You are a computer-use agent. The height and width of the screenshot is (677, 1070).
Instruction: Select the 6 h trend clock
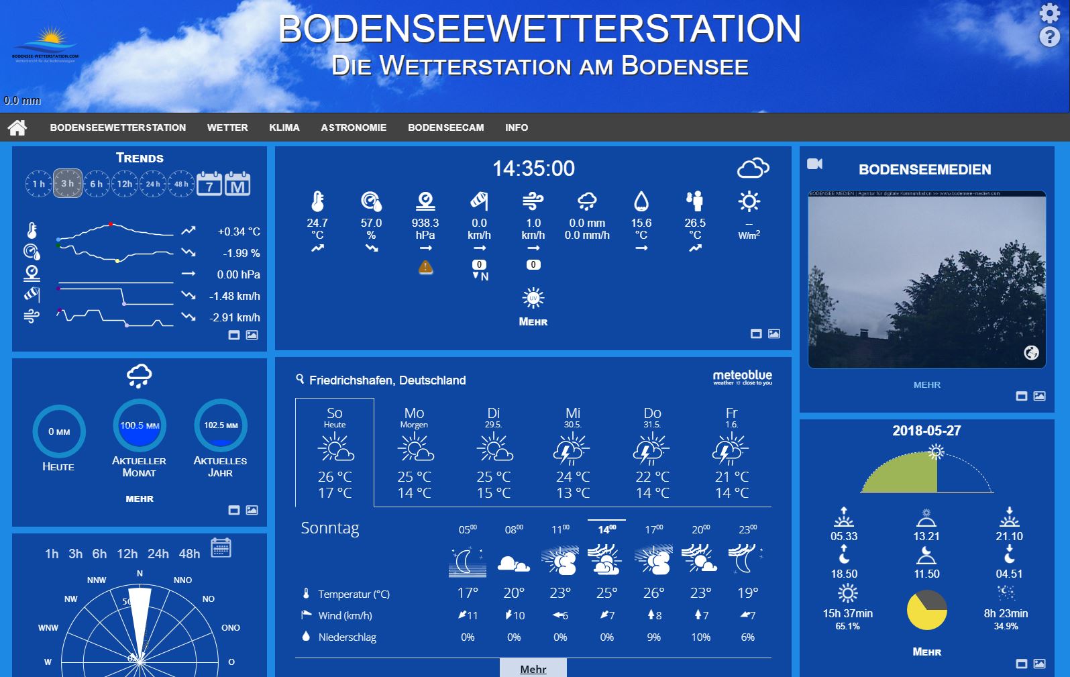[97, 184]
